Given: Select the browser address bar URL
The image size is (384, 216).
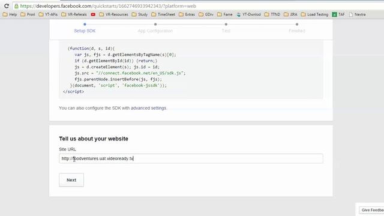Looking at the screenshot, I should pos(108,6).
